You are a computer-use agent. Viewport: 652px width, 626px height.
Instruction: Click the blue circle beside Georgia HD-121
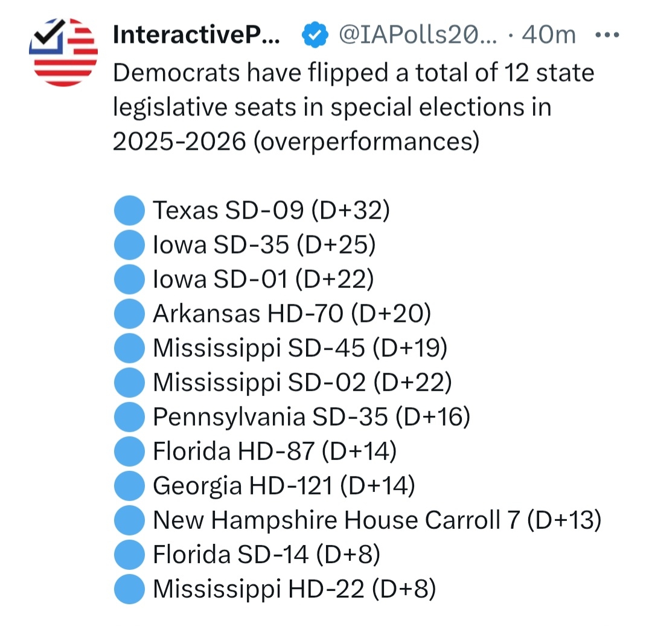point(129,486)
